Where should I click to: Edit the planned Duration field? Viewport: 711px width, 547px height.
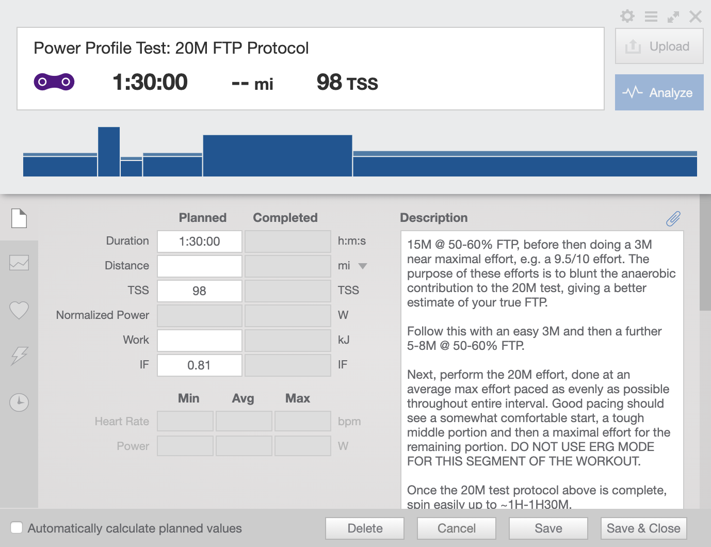tap(200, 242)
